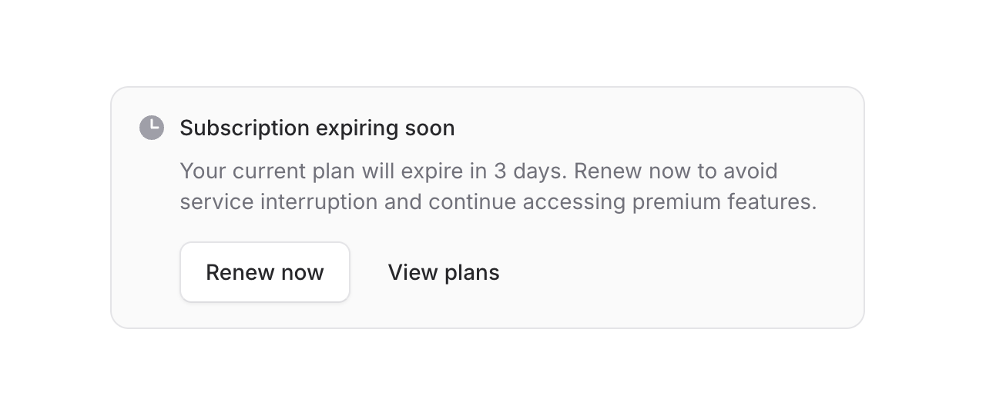The width and height of the screenshot is (986, 409).
Task: Click the plan expiry description text
Action: [x=498, y=186]
